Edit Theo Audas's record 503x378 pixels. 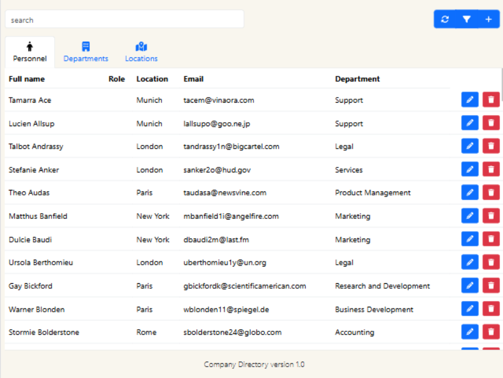(x=470, y=192)
